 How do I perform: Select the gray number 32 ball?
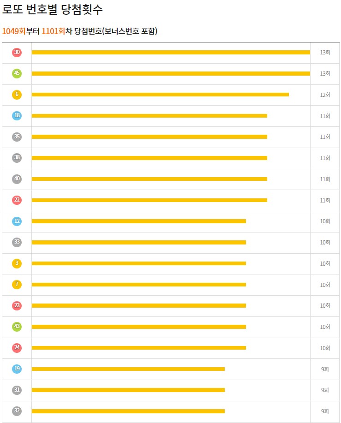17,411
